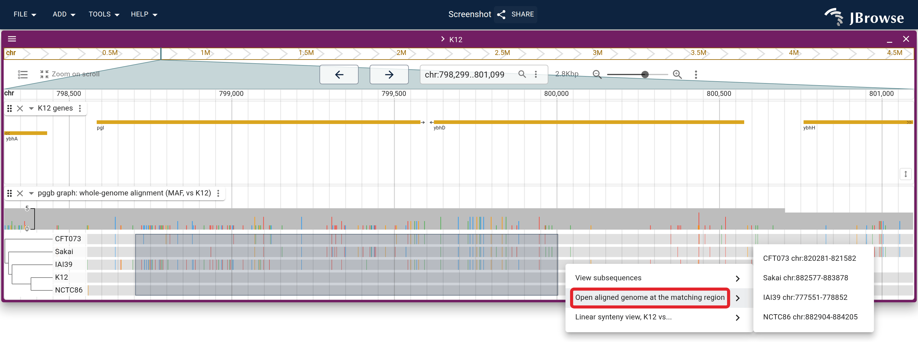Open the view options kebab menu
This screenshot has height=342, width=918.
click(x=696, y=74)
